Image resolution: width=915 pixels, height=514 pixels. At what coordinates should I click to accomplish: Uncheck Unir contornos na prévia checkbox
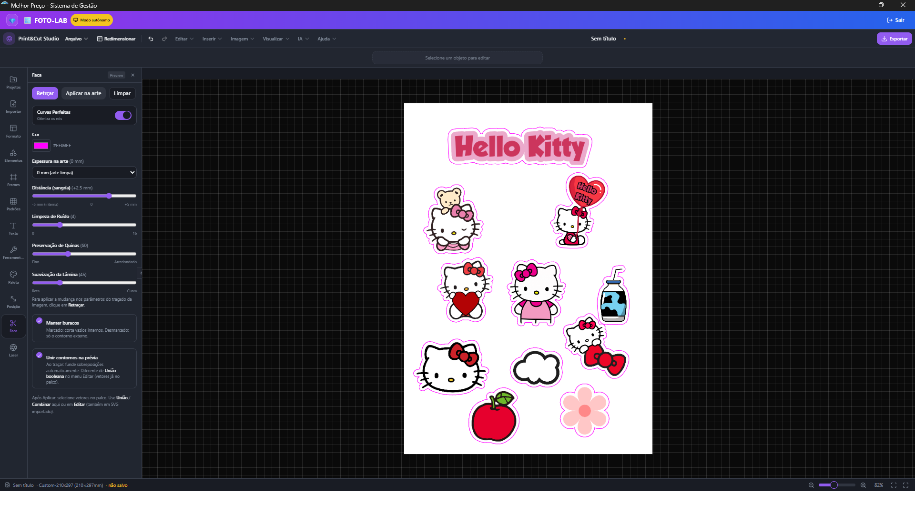pyautogui.click(x=40, y=355)
